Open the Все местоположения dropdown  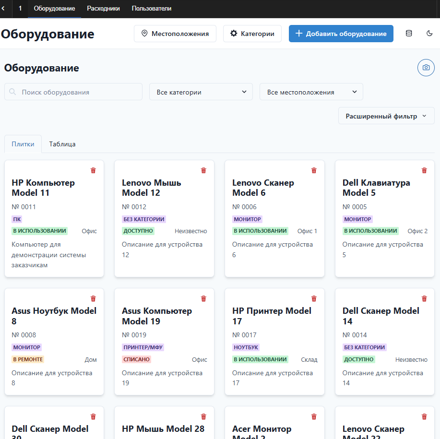(x=311, y=92)
